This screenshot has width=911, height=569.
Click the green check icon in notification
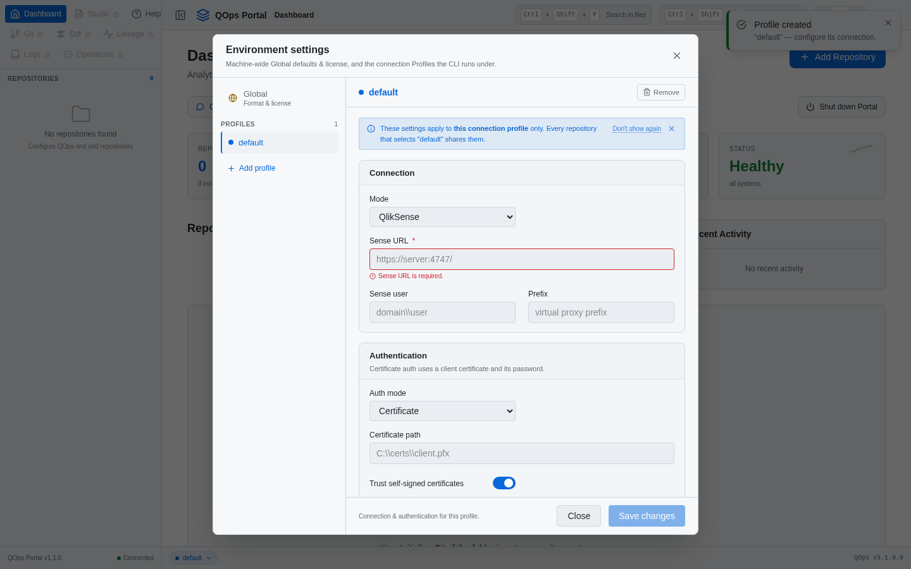coord(741,25)
